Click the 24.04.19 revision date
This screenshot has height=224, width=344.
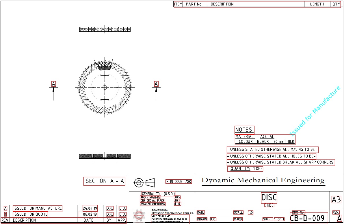point(90,208)
